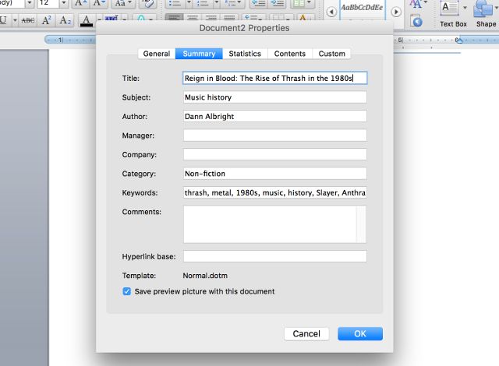Open the font size dropdown arrow

[63, 3]
